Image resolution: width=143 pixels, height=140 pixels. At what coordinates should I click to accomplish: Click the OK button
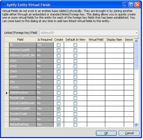(x=106, y=133)
